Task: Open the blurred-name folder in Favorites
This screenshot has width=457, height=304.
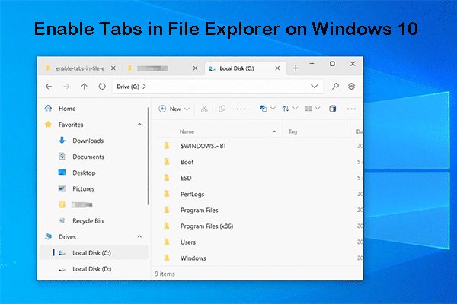Action: (x=82, y=204)
